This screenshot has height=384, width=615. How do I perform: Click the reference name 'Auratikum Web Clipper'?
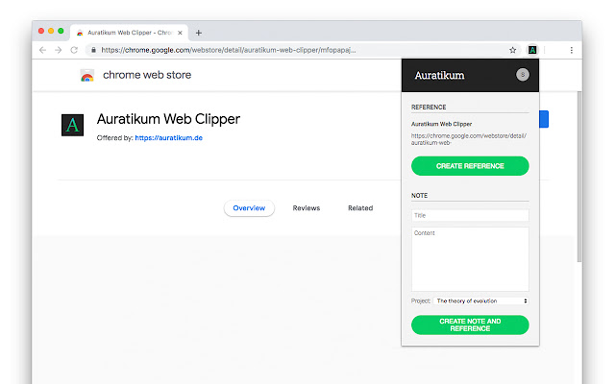441,124
